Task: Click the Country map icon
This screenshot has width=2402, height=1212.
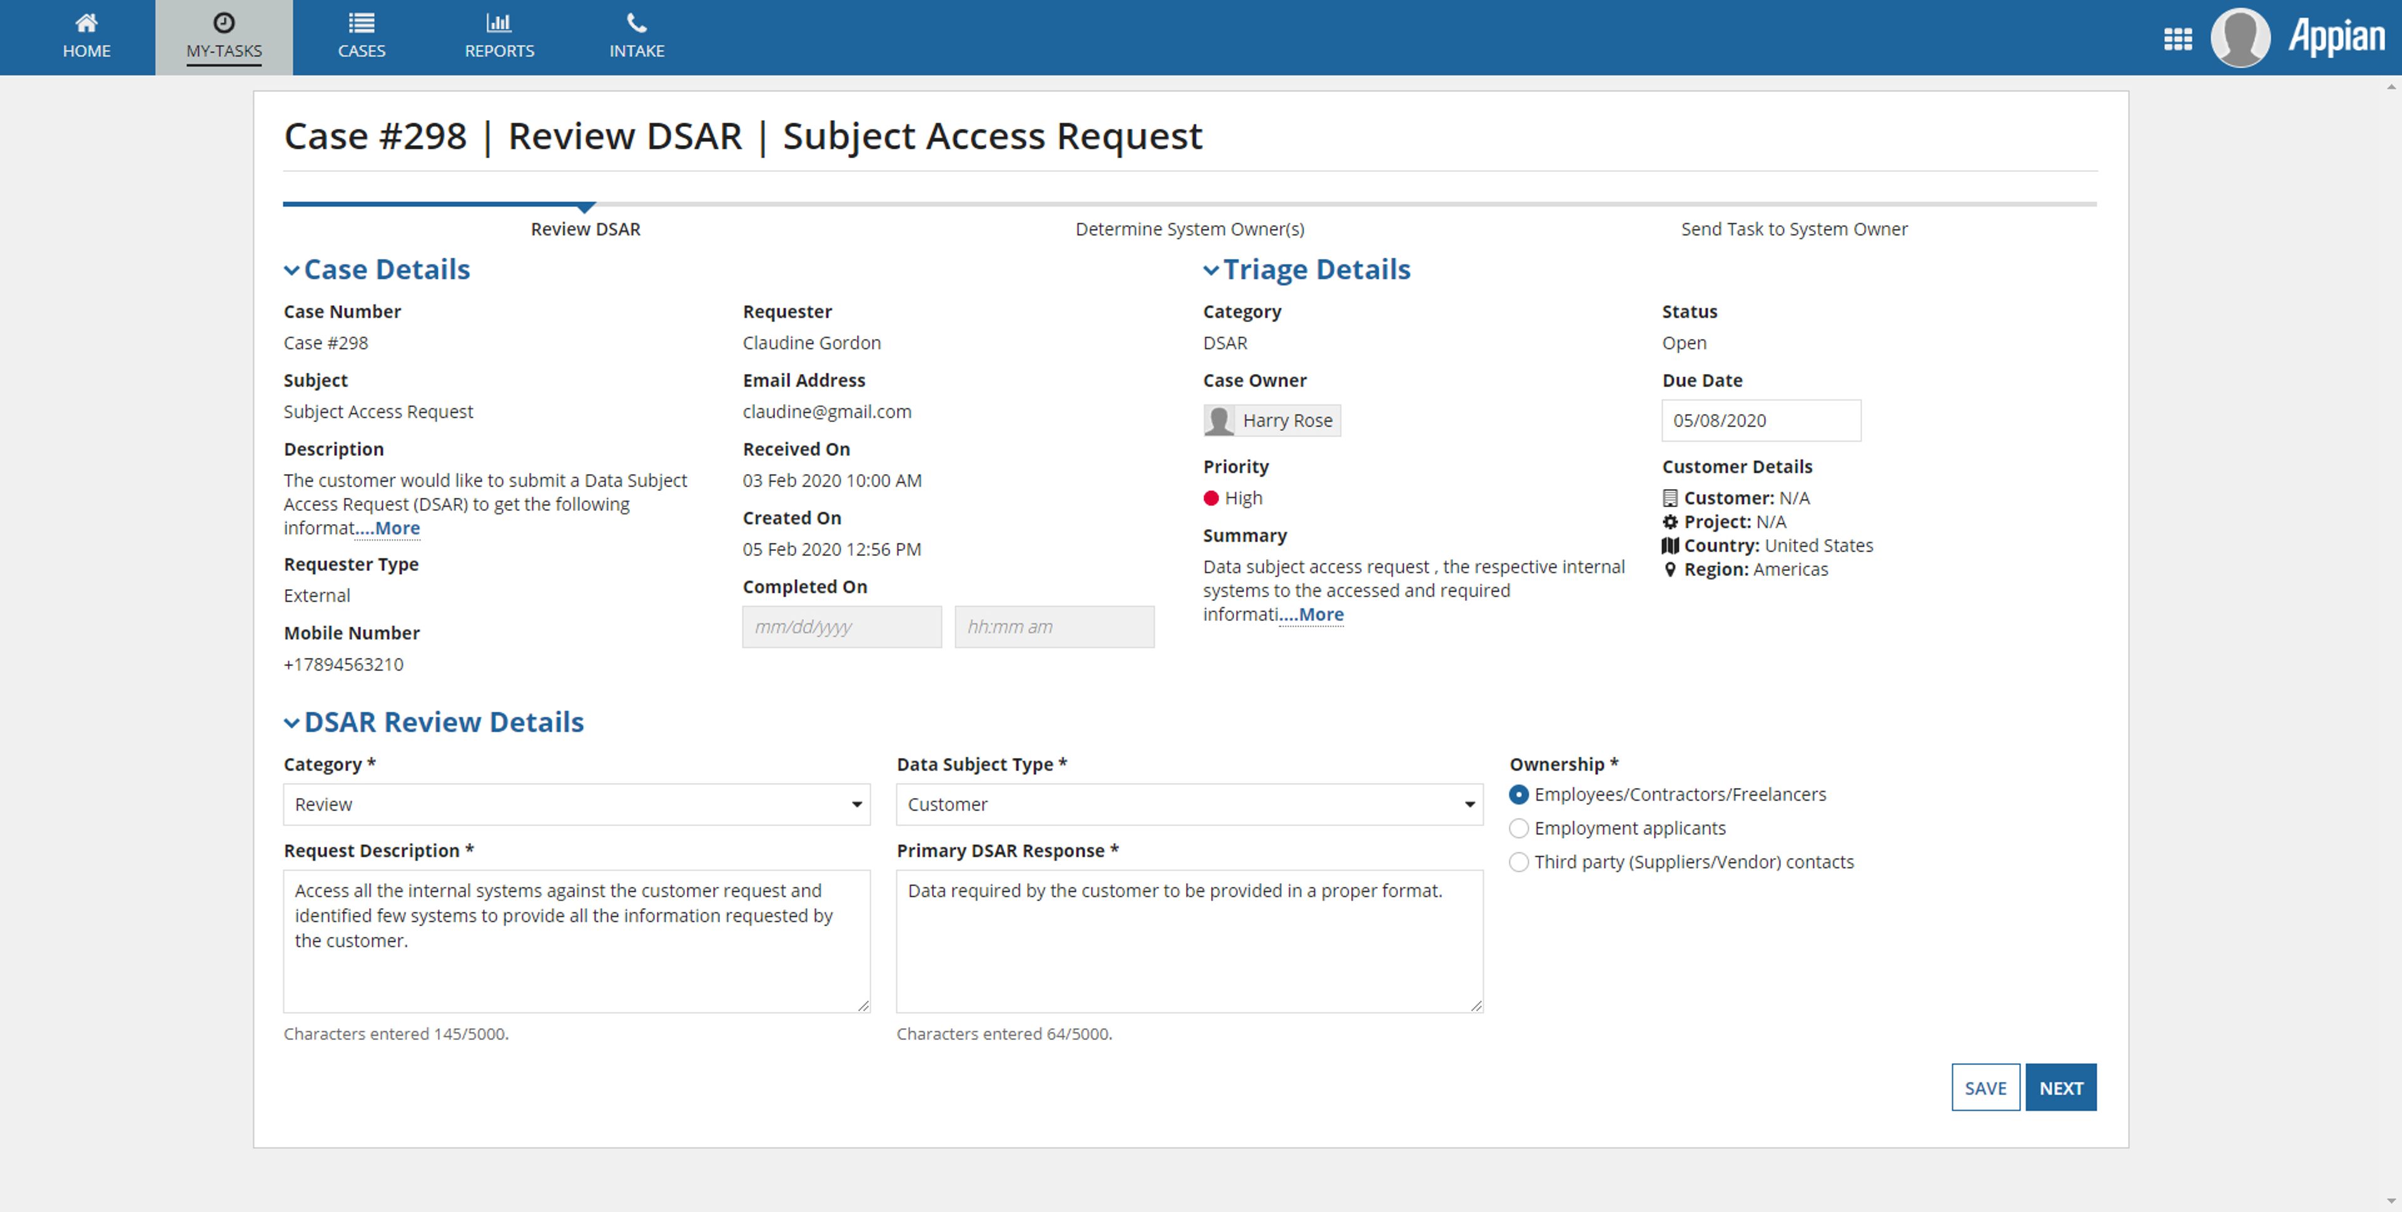Action: [1670, 545]
